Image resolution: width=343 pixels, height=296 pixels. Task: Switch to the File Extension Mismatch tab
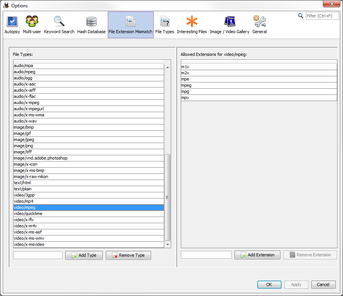[131, 23]
